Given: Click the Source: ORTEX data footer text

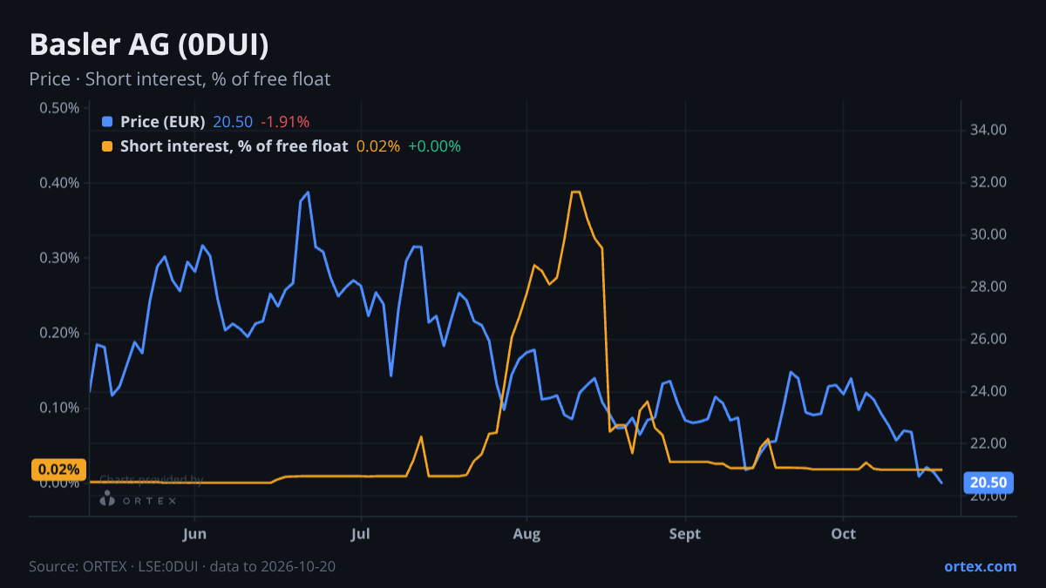Looking at the screenshot, I should click(x=182, y=566).
